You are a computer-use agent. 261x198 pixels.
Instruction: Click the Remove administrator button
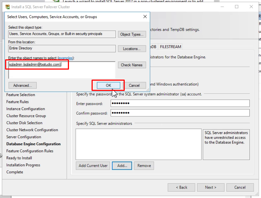pos(144,166)
